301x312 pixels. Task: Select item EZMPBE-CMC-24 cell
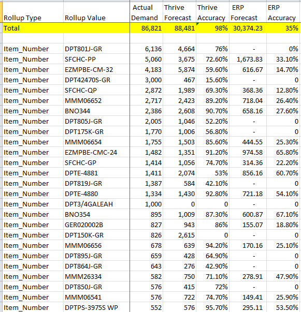pos(96,152)
